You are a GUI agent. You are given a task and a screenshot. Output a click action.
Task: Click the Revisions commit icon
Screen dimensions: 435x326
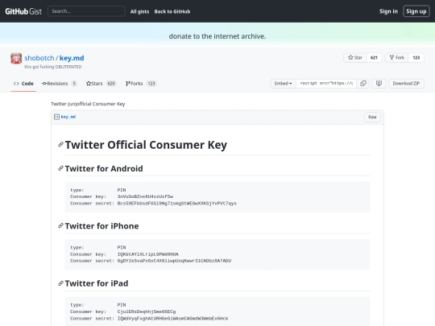[44, 84]
